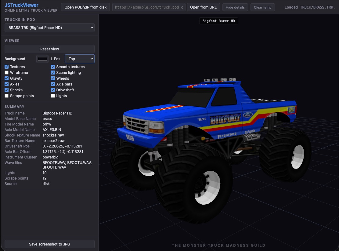Enable the Wireframe checkbox
This screenshot has height=251, width=339.
click(x=7, y=72)
